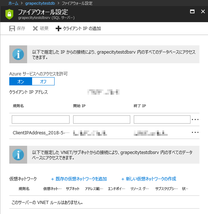
Task: Click the 仮想ネットワーク section label
Action: pos(23,179)
